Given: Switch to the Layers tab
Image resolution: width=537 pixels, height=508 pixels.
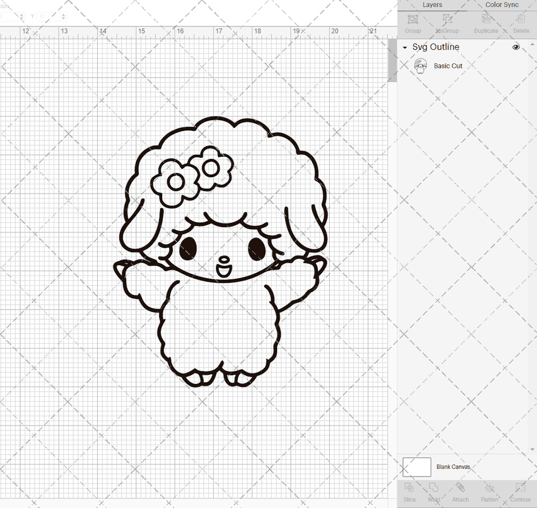Looking at the screenshot, I should [x=432, y=5].
